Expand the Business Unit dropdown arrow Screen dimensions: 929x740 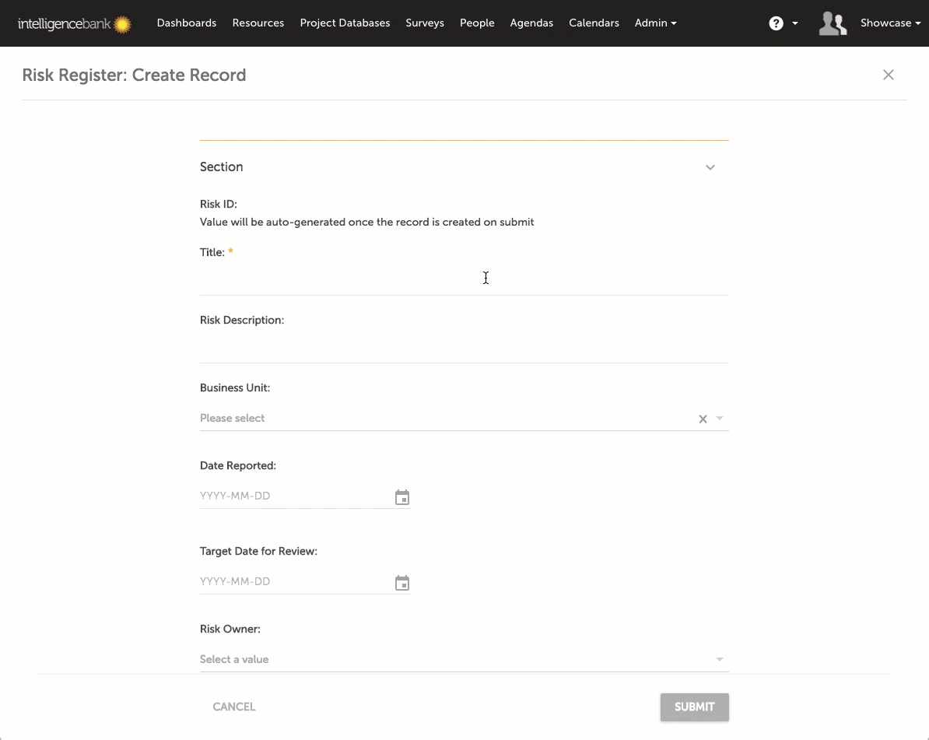click(x=720, y=419)
